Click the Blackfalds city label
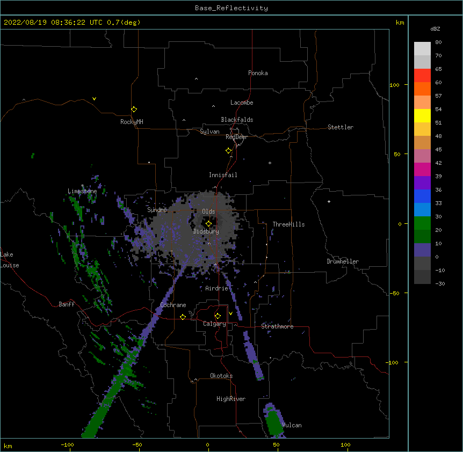Image resolution: width=463 pixels, height=452 pixels. coord(237,120)
